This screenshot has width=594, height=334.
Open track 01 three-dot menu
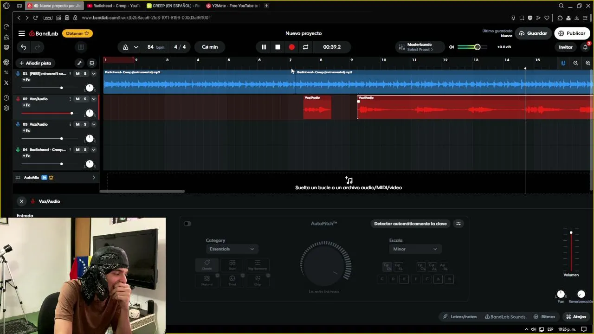click(70, 74)
